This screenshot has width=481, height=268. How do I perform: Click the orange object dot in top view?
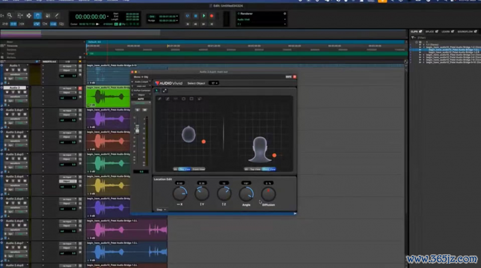[x=204, y=141]
